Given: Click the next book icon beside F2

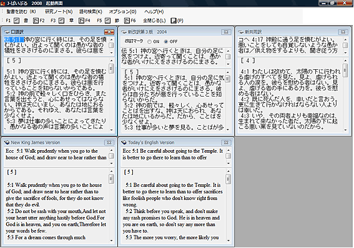Looking at the screenshot, I should (x=36, y=21).
